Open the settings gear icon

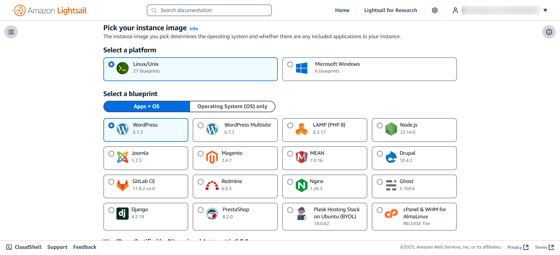[x=435, y=10]
